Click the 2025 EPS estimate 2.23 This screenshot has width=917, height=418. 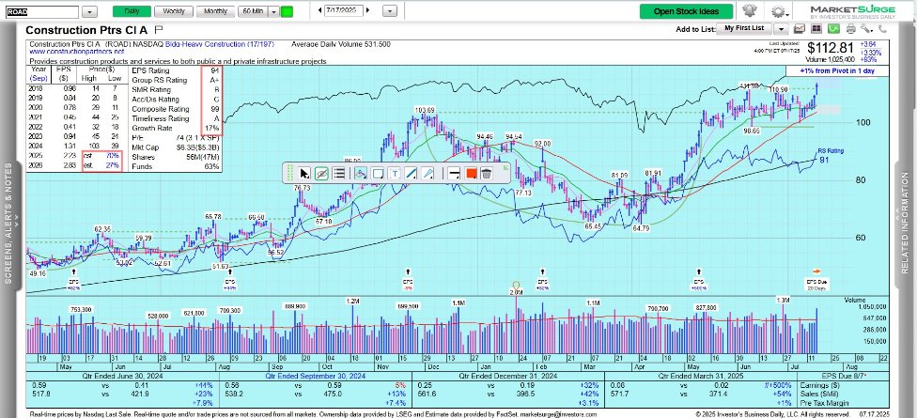[68, 157]
